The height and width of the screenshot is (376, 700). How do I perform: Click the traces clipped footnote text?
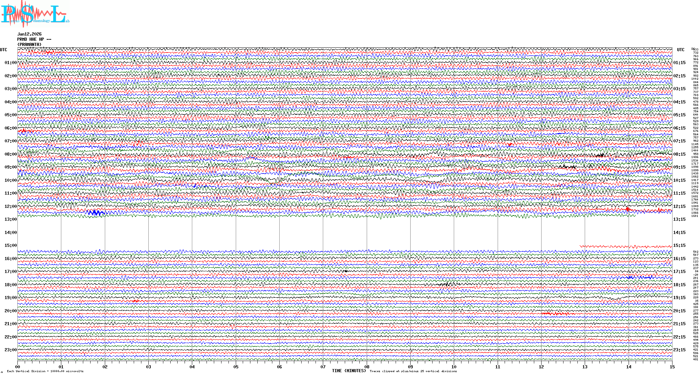[x=413, y=371]
